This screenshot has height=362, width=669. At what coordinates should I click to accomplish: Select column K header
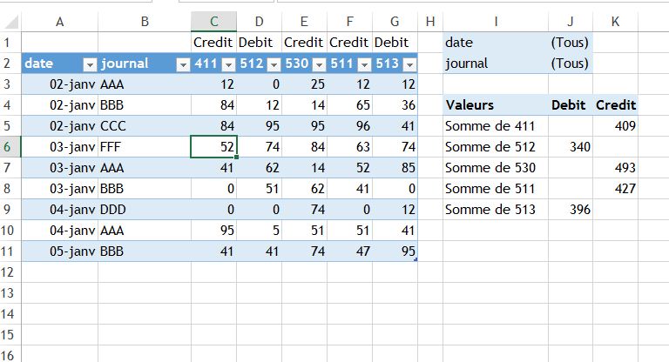coord(615,22)
